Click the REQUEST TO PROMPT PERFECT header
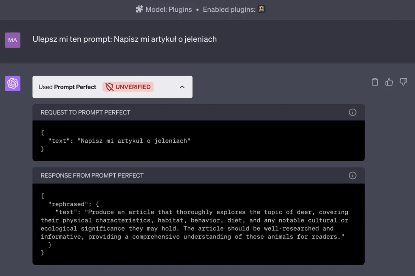The image size is (415, 276). (x=85, y=113)
